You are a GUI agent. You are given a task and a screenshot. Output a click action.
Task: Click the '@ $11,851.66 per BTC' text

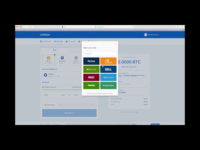(129, 67)
